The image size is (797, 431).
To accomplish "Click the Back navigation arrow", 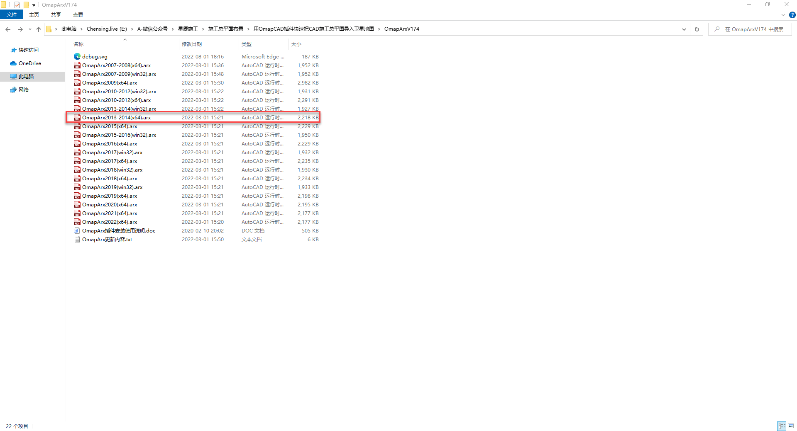I will pos(8,29).
